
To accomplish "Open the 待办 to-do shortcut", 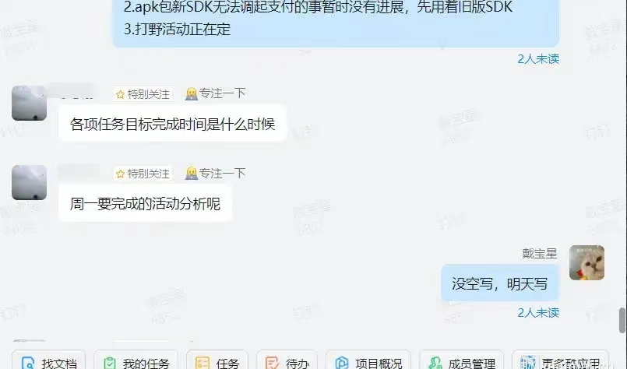I will [x=287, y=360].
